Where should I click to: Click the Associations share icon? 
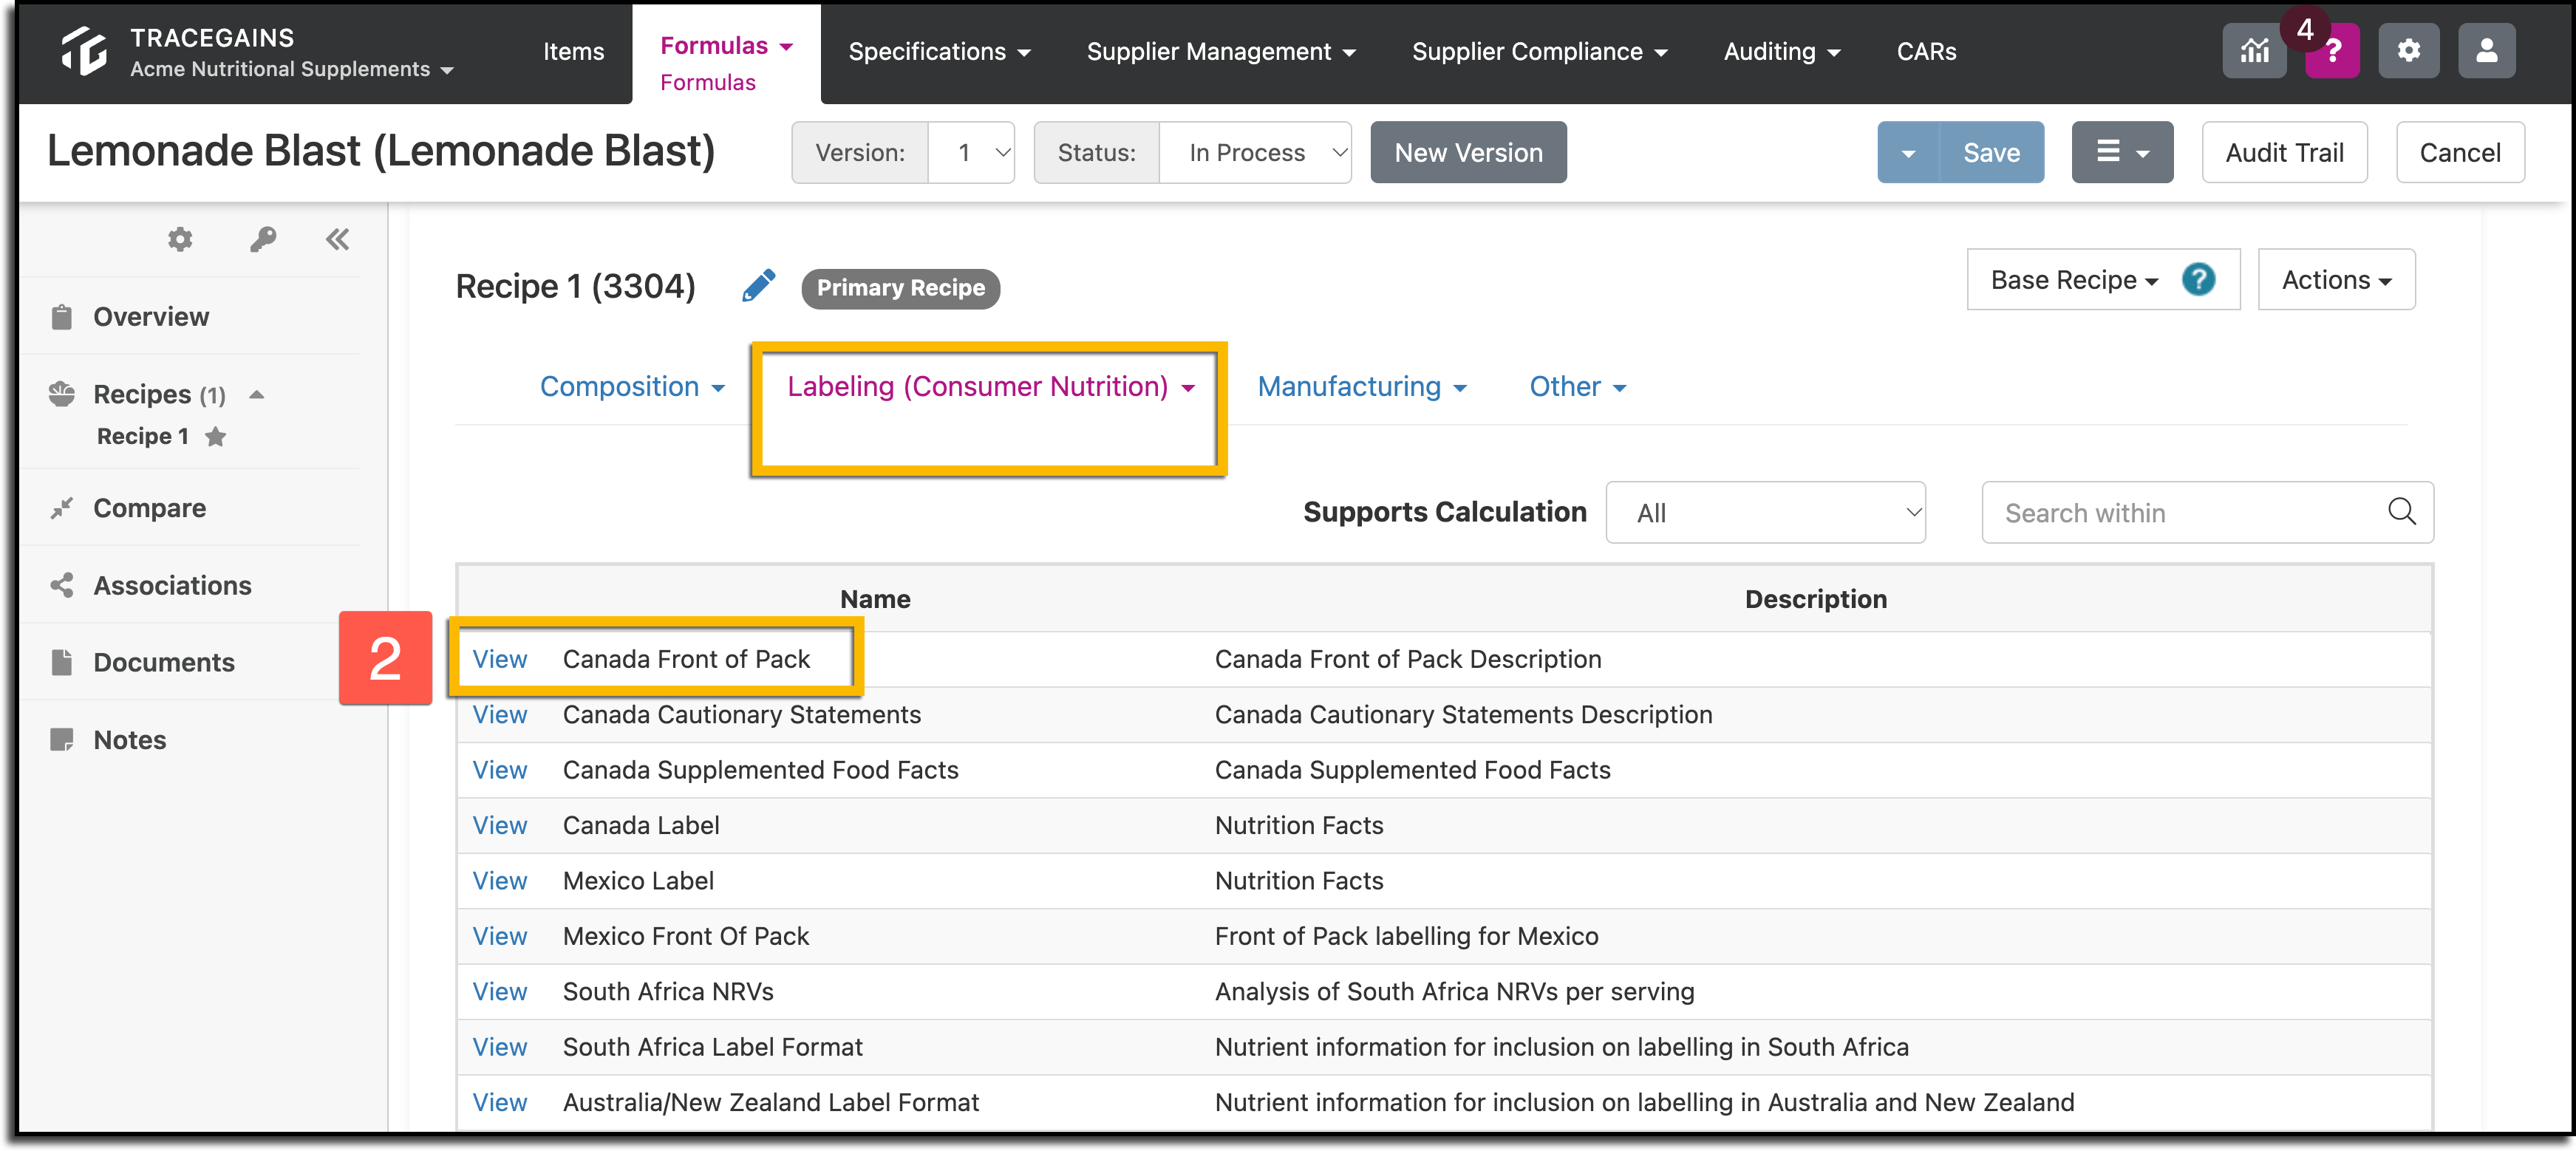tap(62, 585)
